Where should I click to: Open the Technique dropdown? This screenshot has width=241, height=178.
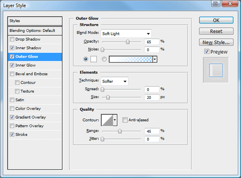(x=114, y=81)
